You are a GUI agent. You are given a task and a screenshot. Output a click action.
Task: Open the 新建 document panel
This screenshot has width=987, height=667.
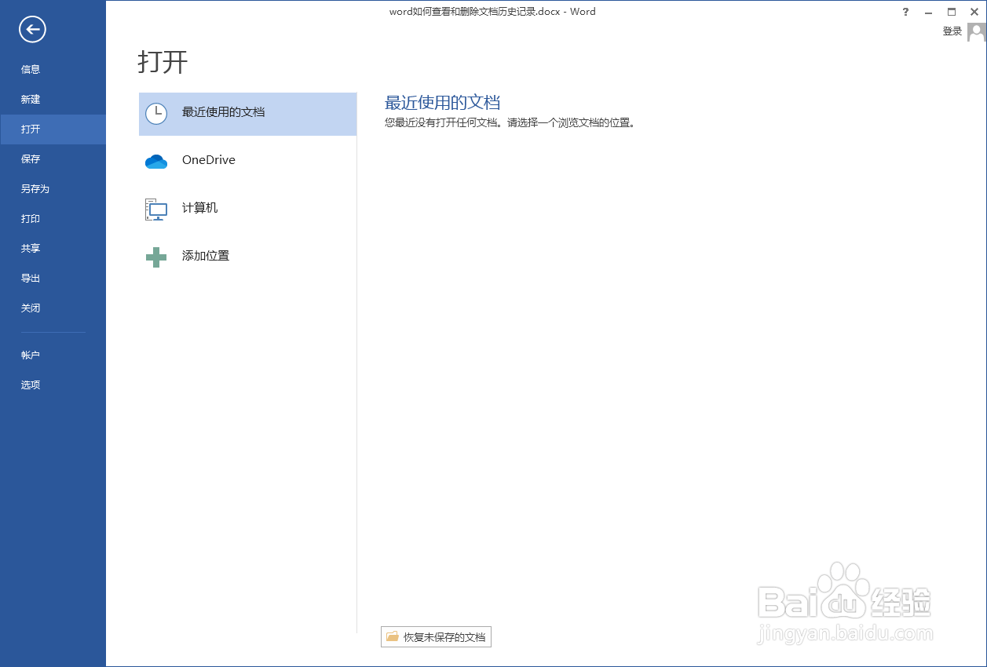[x=30, y=99]
